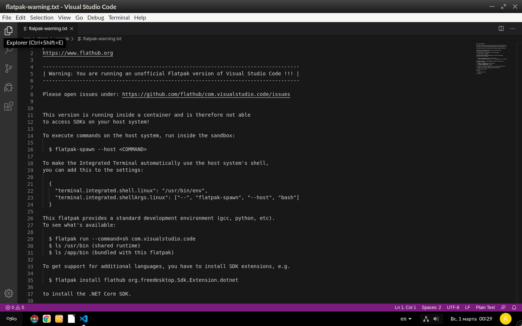Open the date and time clock display
522x326 pixels.
tap(471, 319)
